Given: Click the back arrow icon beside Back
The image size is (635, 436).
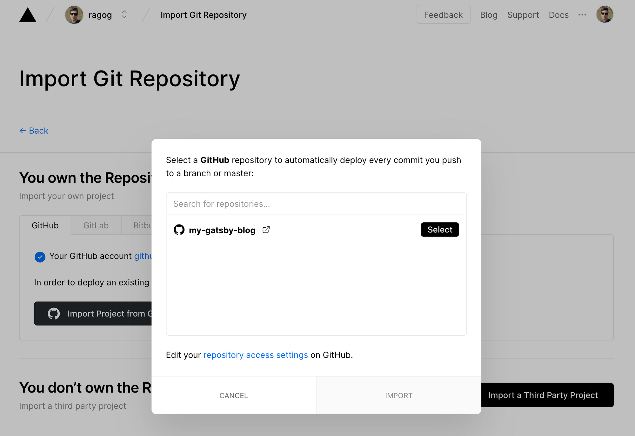Looking at the screenshot, I should (22, 131).
